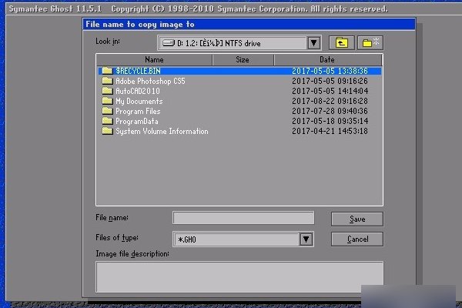Click the File name label
The height and width of the screenshot is (308, 462).
point(112,218)
